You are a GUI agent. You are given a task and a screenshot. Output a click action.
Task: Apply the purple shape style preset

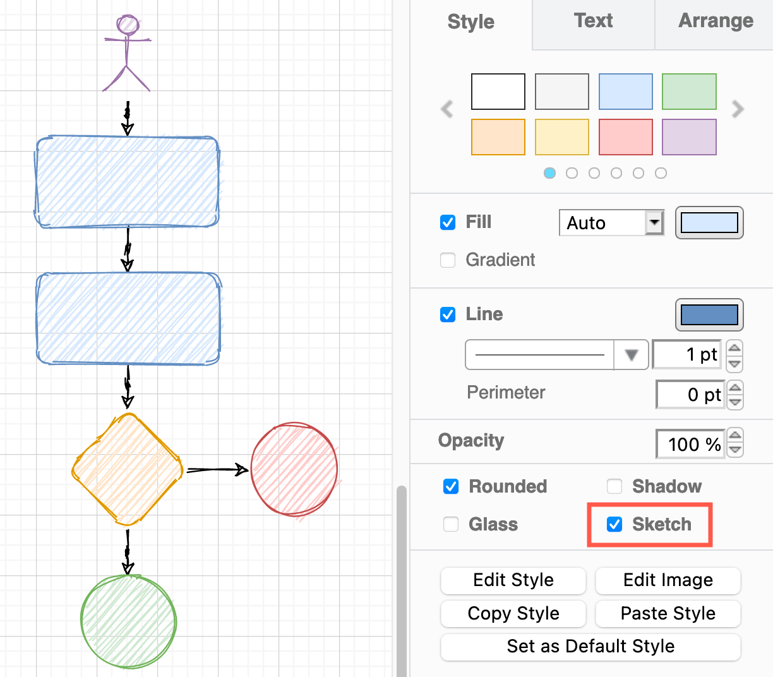(x=688, y=136)
